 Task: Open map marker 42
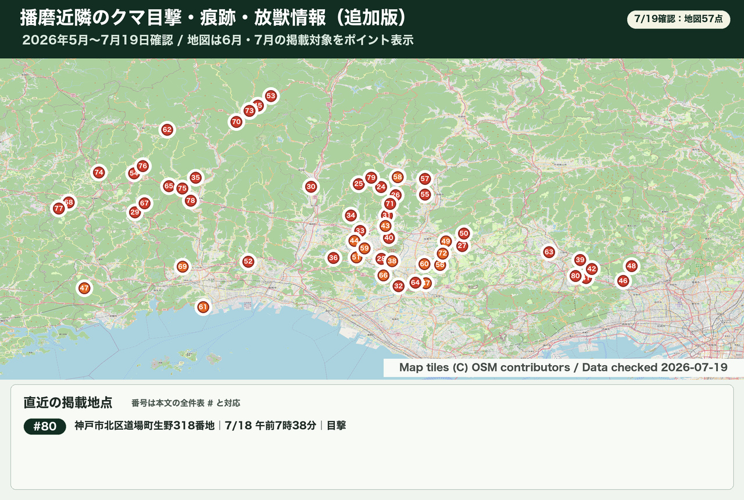[592, 269]
